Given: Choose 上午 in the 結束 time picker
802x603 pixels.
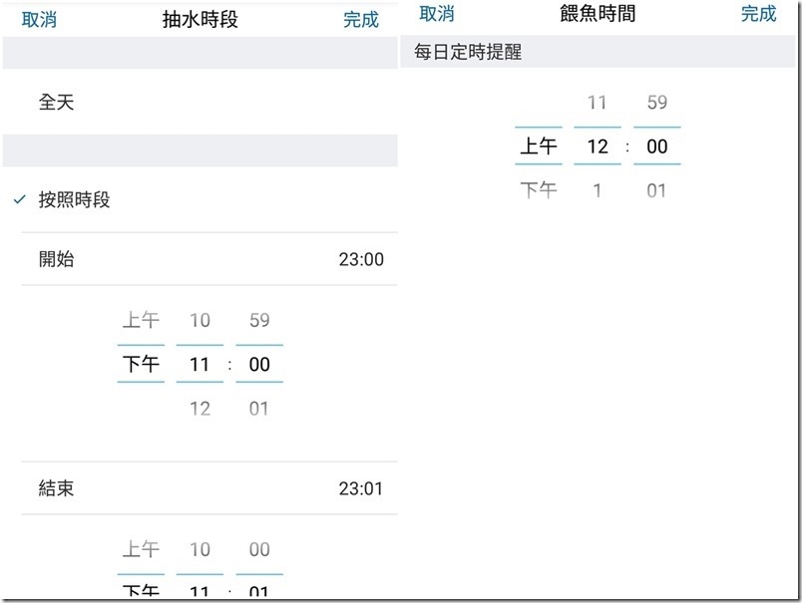Looking at the screenshot, I should coord(141,549).
